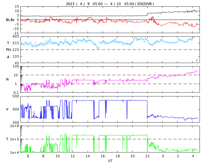Click the '135' tick on Phi axis
The image size is (204, 163).
[x=16, y=56]
